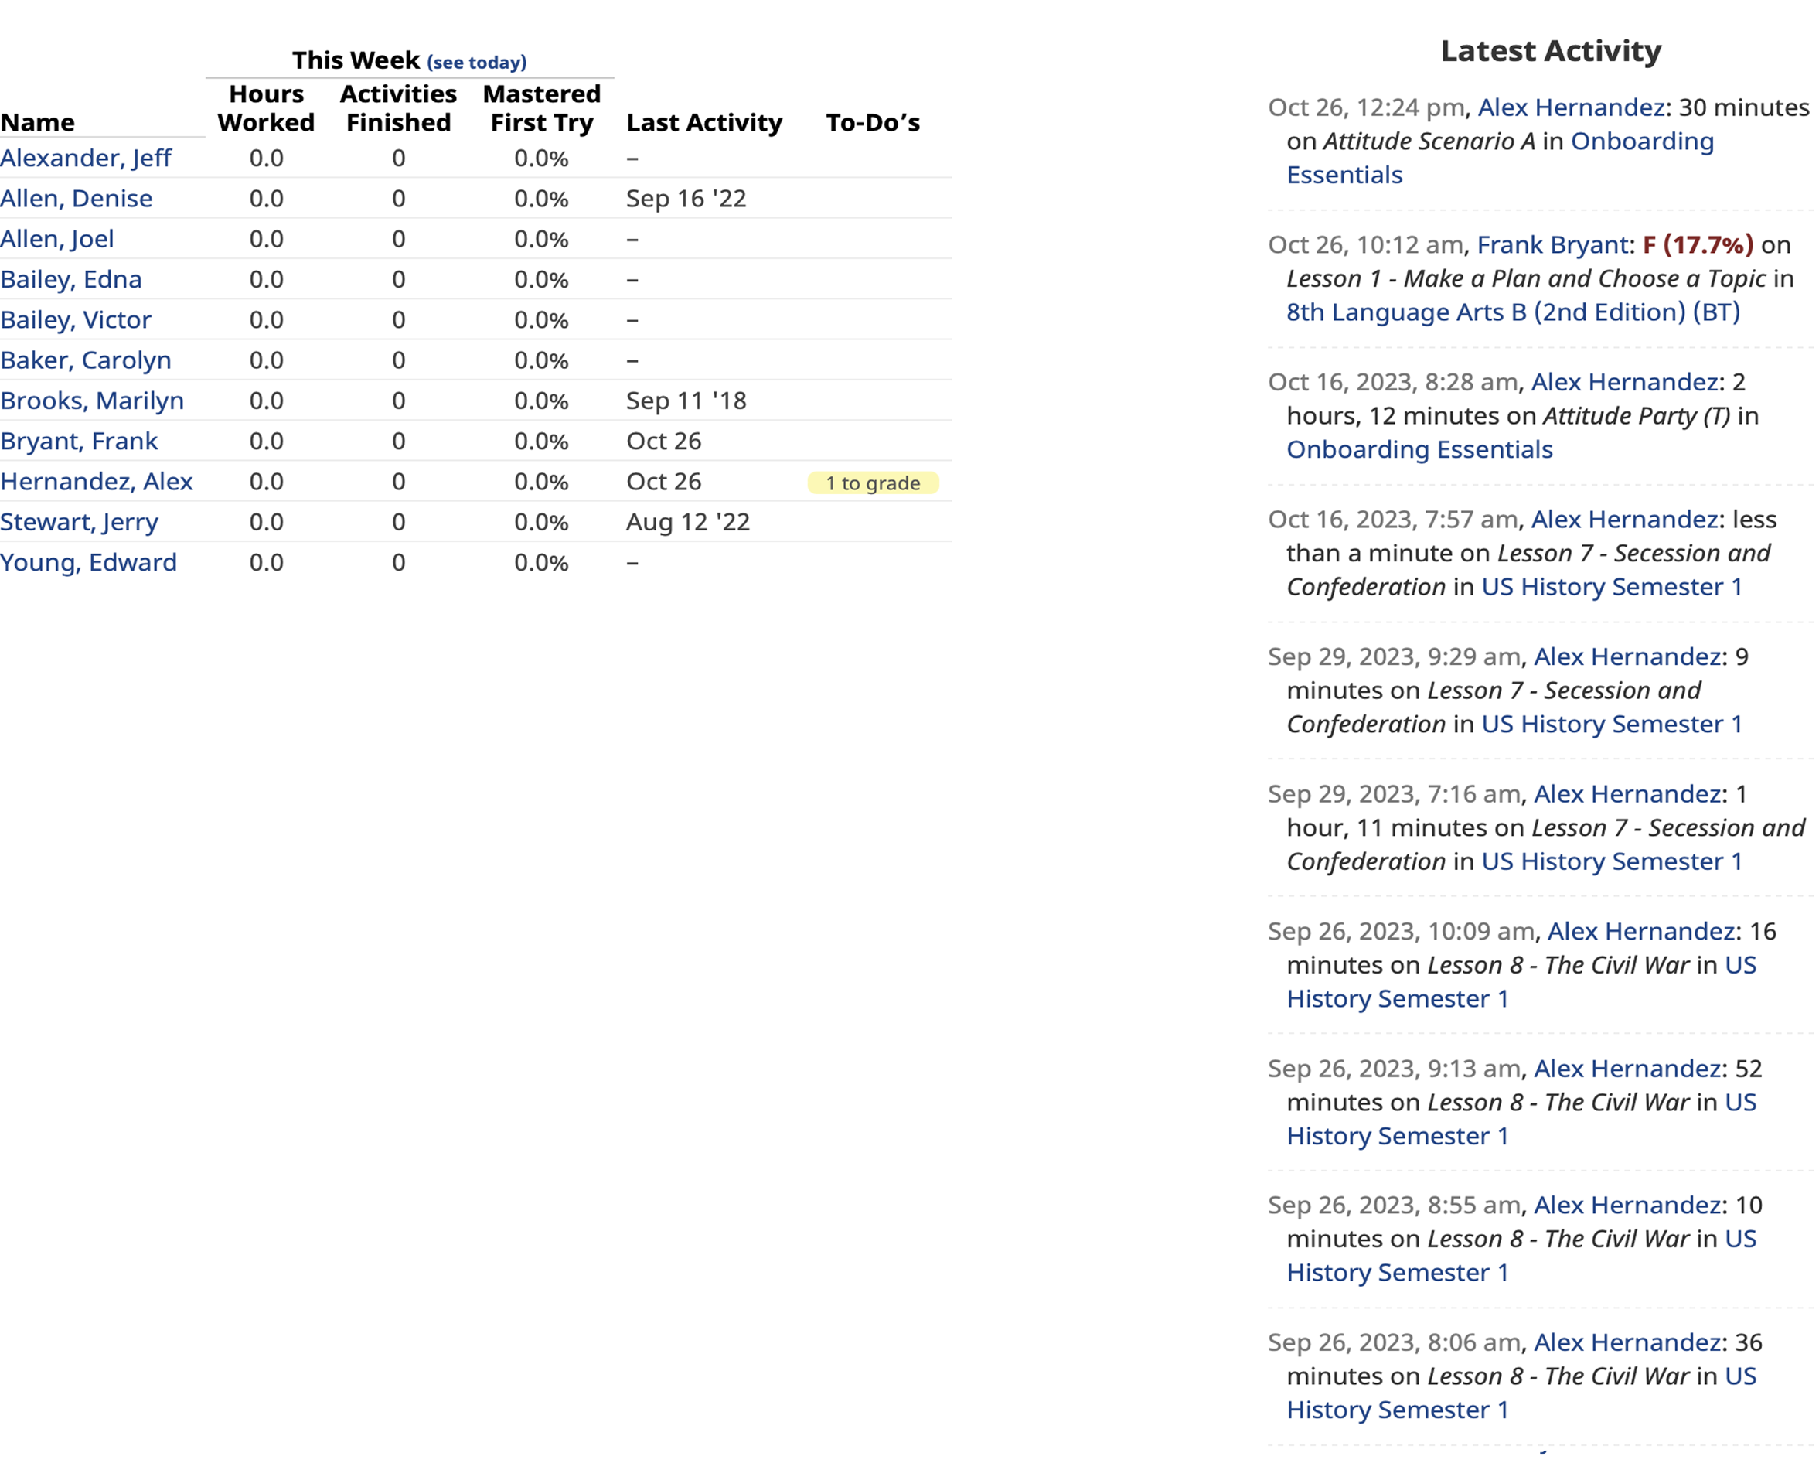This screenshot has height=1463, width=1819.
Task: Click the Last Activity column header
Action: (x=704, y=122)
